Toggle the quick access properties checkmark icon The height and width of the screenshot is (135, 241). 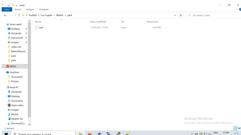coord(9,5)
